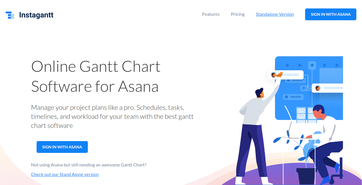Image resolution: width=362 pixels, height=185 pixels.
Task: Click the Online Gantt Chart Software heading
Action: pos(96,77)
